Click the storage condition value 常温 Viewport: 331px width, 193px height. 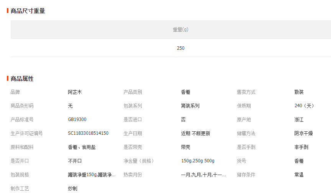(299, 175)
